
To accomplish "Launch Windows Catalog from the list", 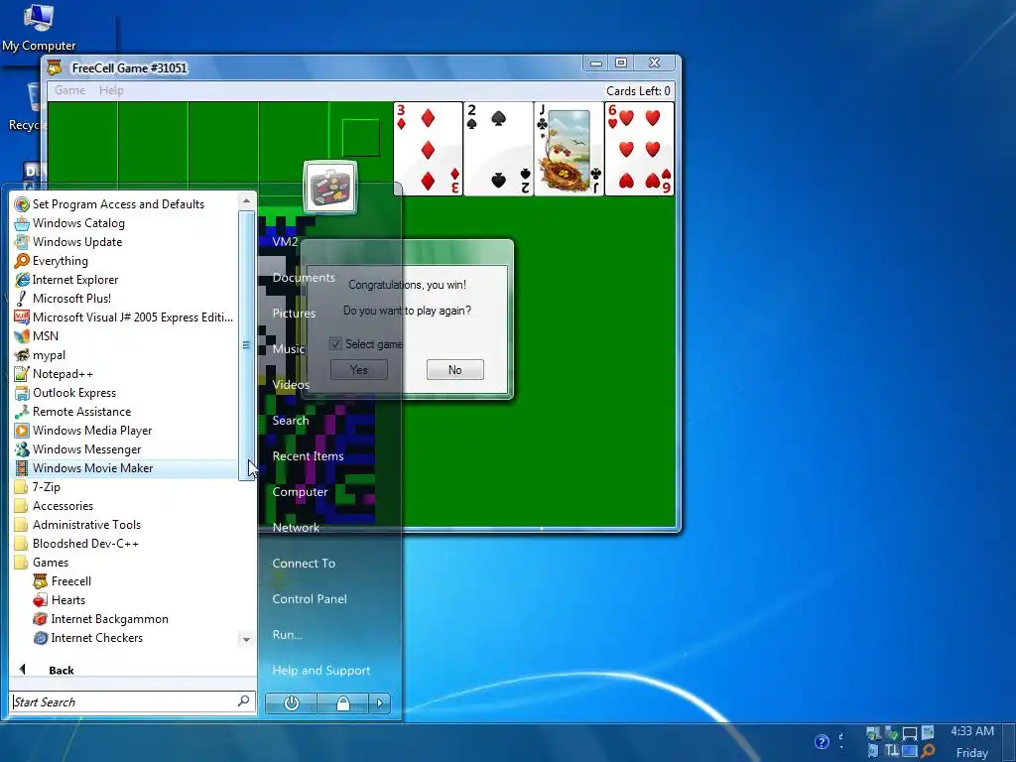I will [70, 223].
